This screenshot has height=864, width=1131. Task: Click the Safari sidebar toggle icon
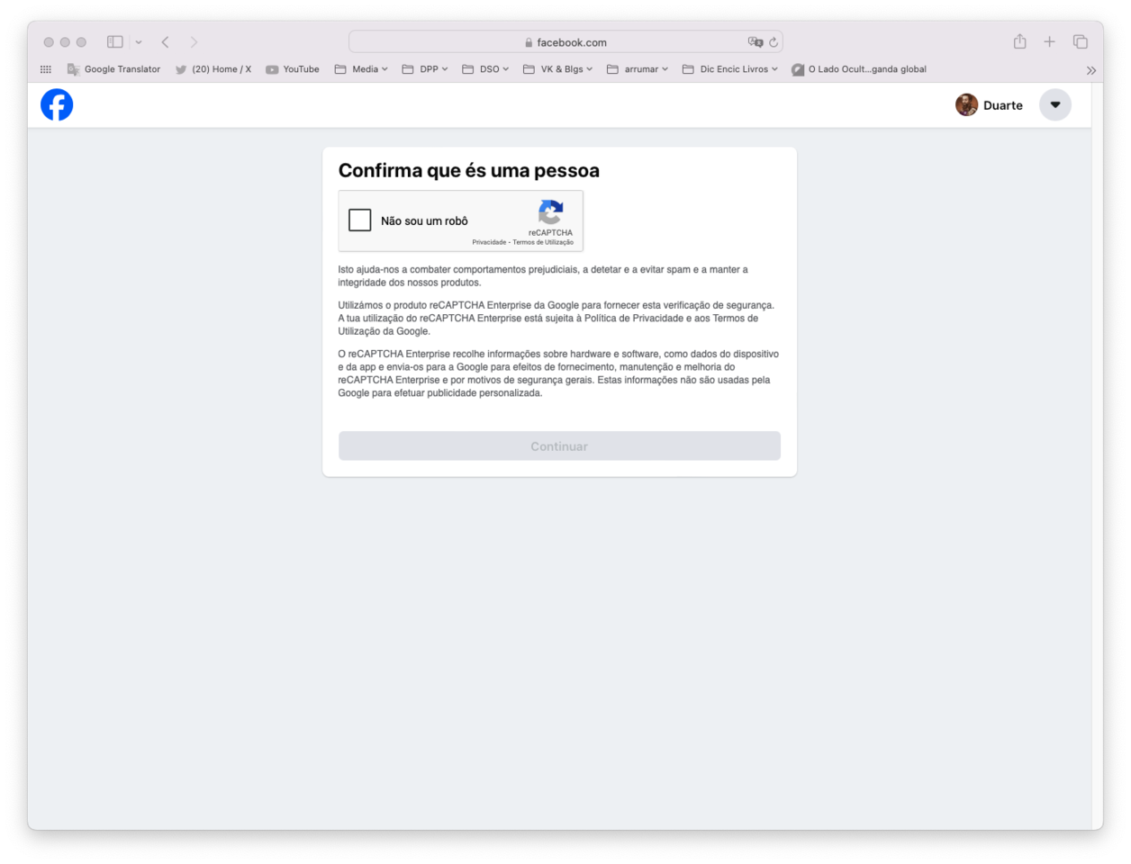[115, 42]
